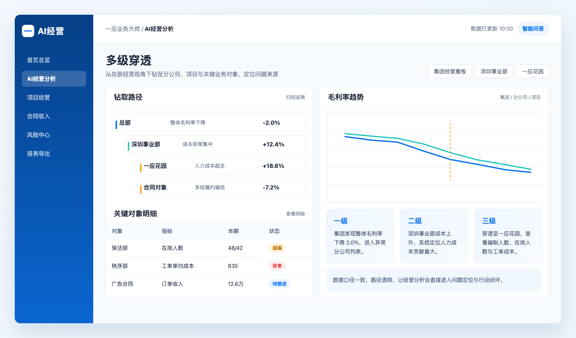576x338 pixels.
Task: Click the 关键对象明细 section title
Action: coord(135,214)
